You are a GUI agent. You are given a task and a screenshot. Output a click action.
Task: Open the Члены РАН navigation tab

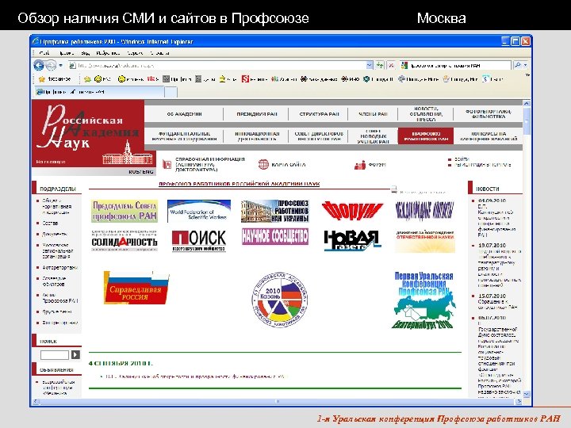[373, 114]
